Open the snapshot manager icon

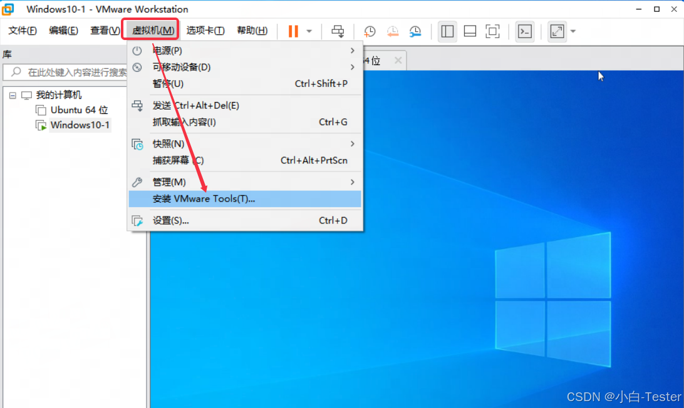pos(415,31)
